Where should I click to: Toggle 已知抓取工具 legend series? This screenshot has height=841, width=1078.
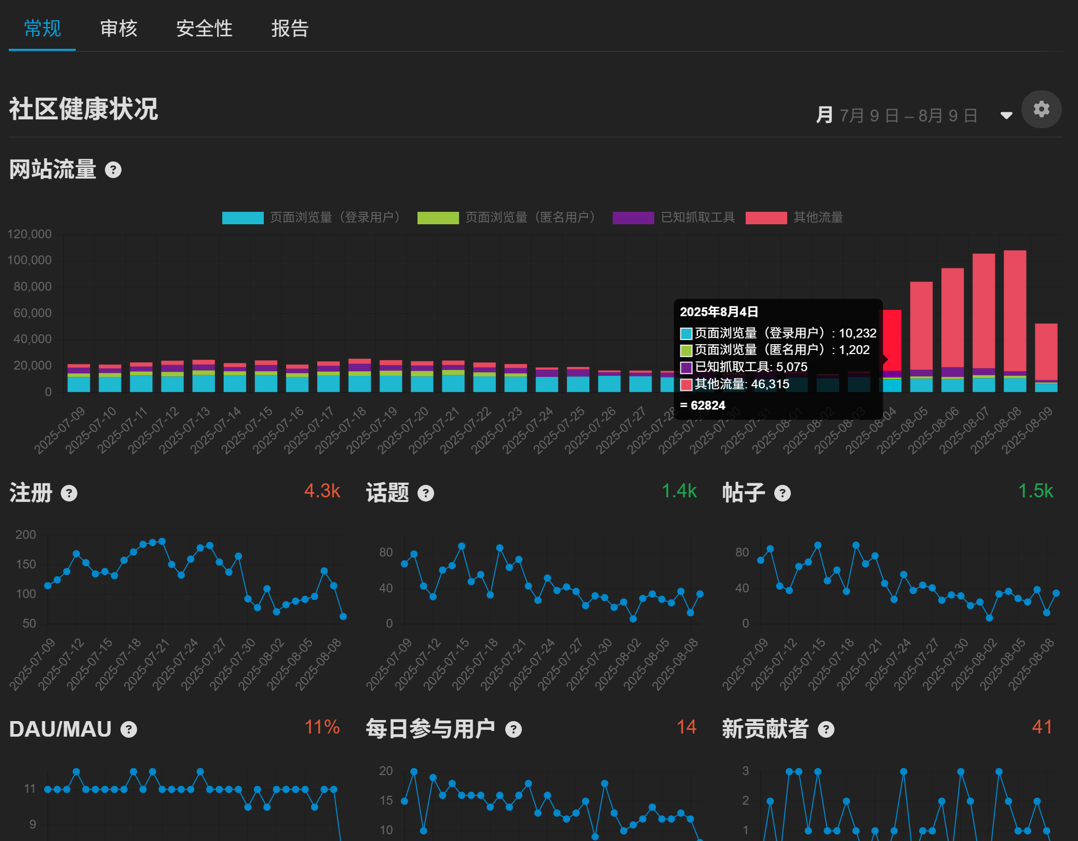[674, 218]
